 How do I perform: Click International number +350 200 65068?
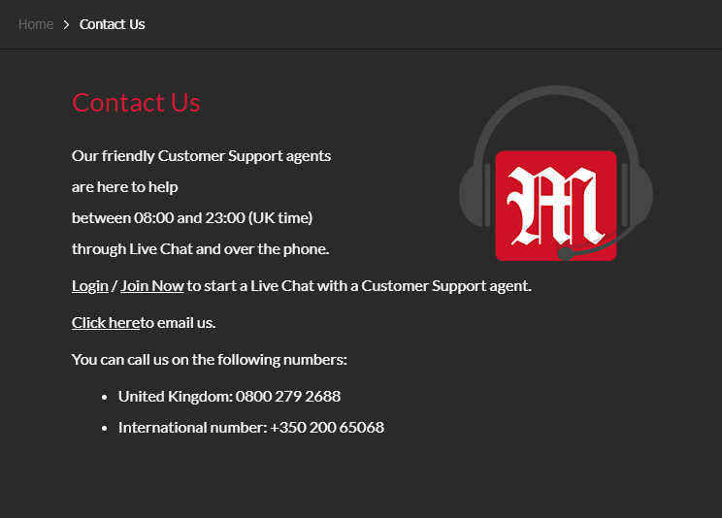[x=327, y=428]
